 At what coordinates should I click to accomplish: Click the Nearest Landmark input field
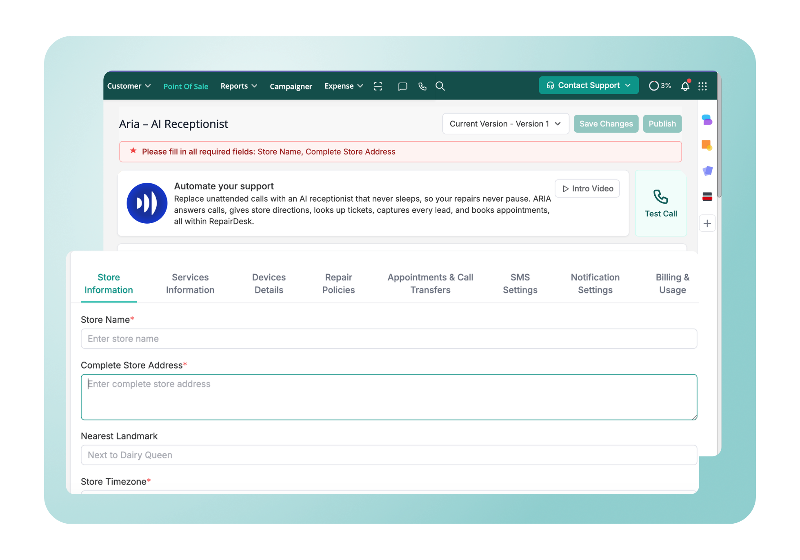[389, 455]
